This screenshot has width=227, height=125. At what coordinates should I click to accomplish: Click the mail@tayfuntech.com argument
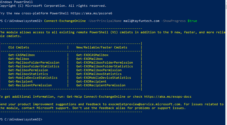point(142,21)
